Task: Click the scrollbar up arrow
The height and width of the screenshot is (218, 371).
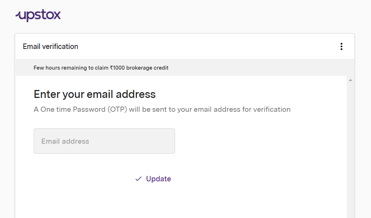Action: [x=350, y=80]
